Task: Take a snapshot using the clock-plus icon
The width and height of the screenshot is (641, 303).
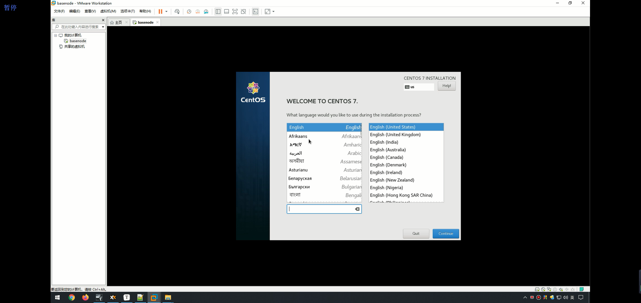Action: pos(189,11)
